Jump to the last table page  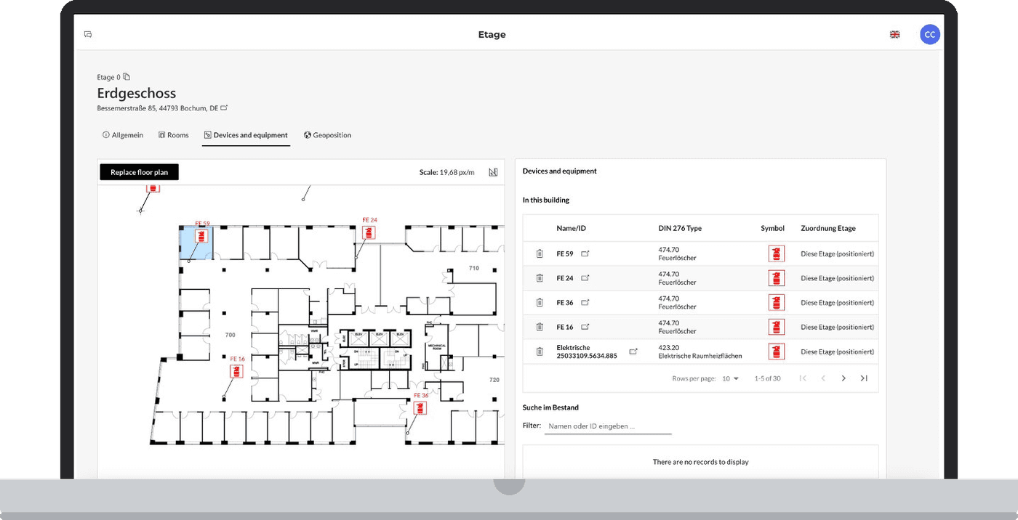pyautogui.click(x=864, y=378)
